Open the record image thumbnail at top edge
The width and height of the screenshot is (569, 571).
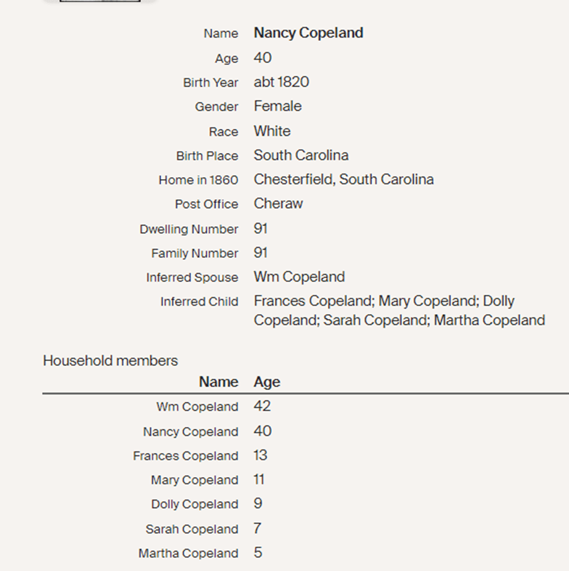tap(100, 1)
